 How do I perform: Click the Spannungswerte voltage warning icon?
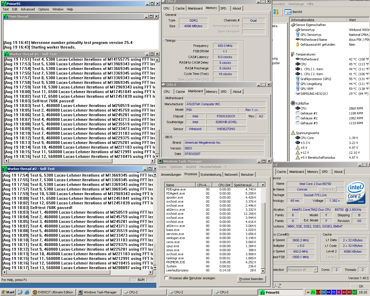293,133
